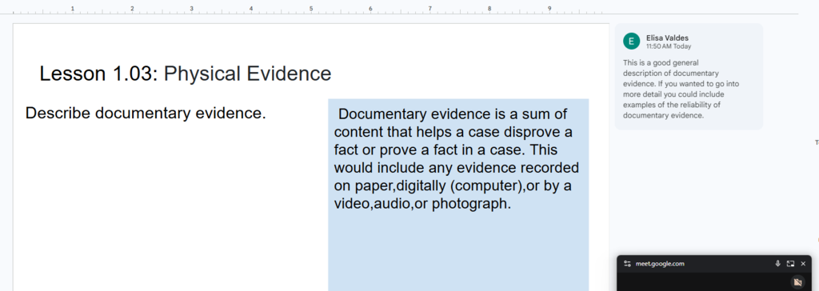Click 'meet.google.com' URL label in pop-up

click(x=660, y=264)
